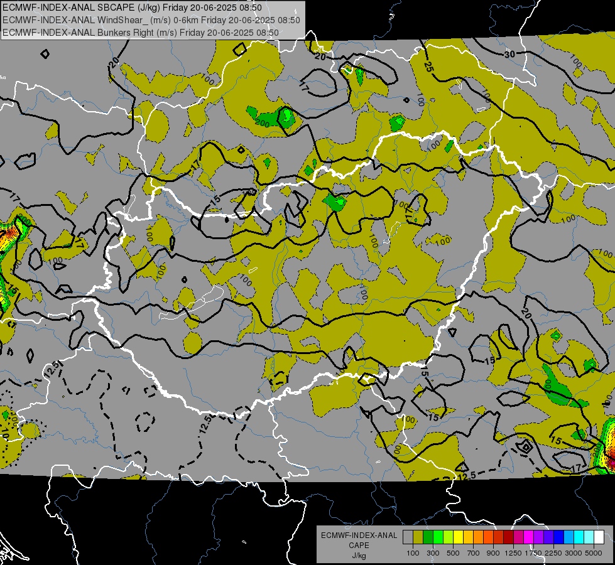This screenshot has height=565, width=615.
Task: Select the gray legend color swatch
Action: (408, 537)
